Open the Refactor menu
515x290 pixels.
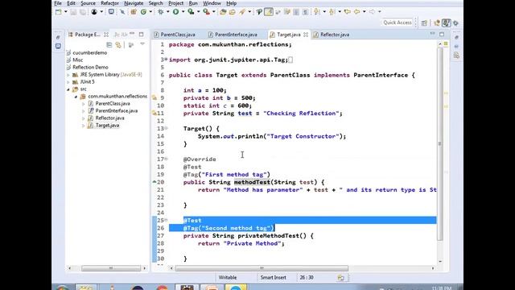tap(109, 3)
